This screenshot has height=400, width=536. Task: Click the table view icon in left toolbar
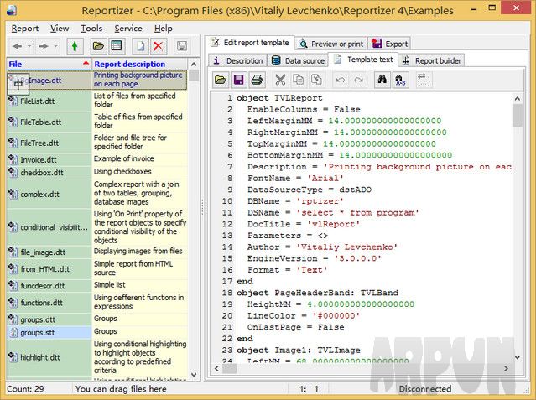point(117,45)
